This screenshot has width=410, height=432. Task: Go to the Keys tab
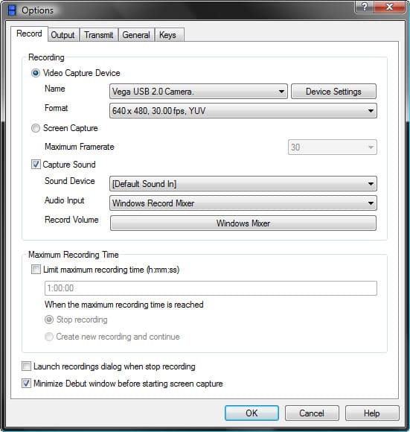[168, 35]
